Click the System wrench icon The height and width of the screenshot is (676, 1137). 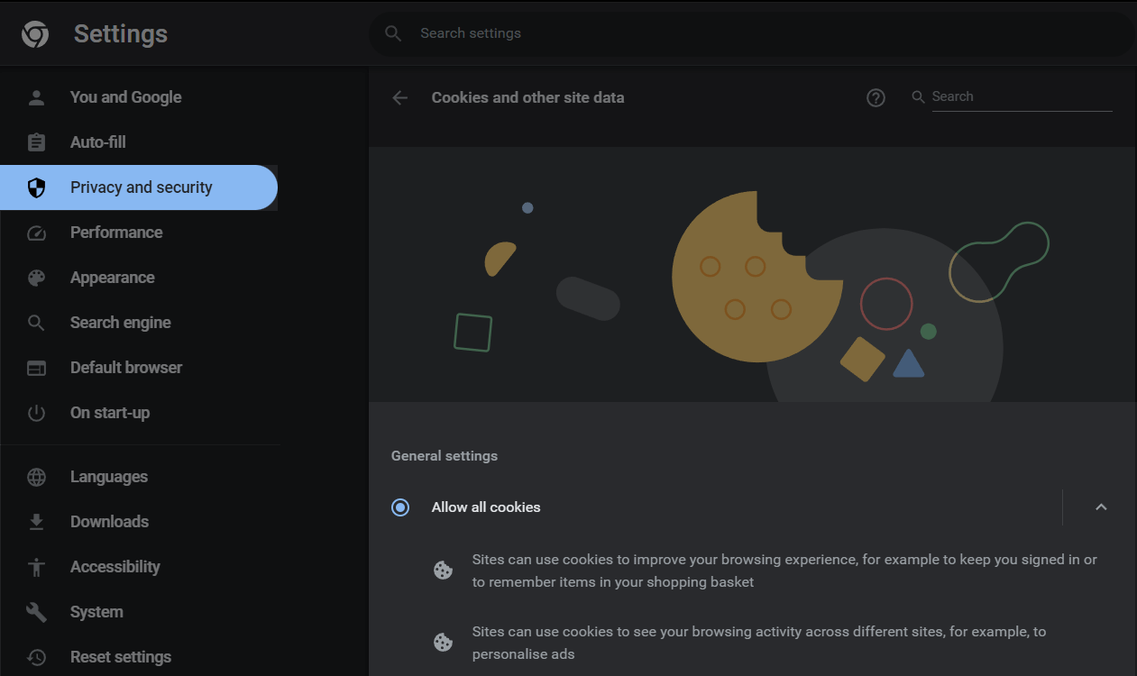(36, 612)
